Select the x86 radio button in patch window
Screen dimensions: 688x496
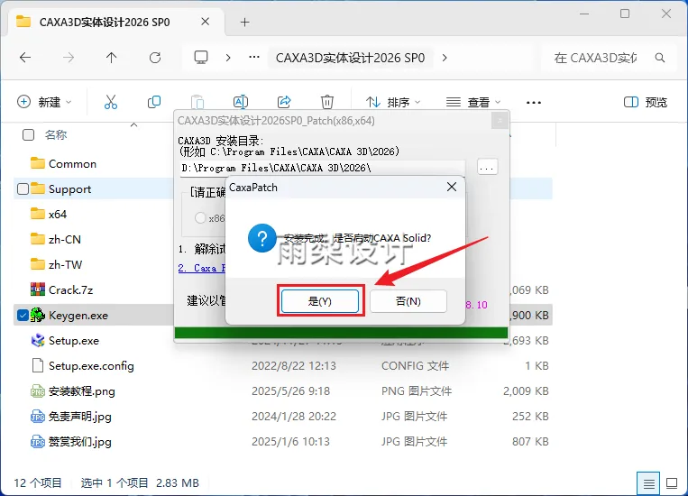tap(200, 217)
